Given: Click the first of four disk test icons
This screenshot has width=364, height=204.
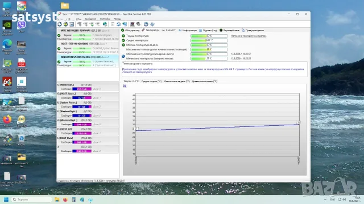Looking at the screenshot, I should 80,24.
